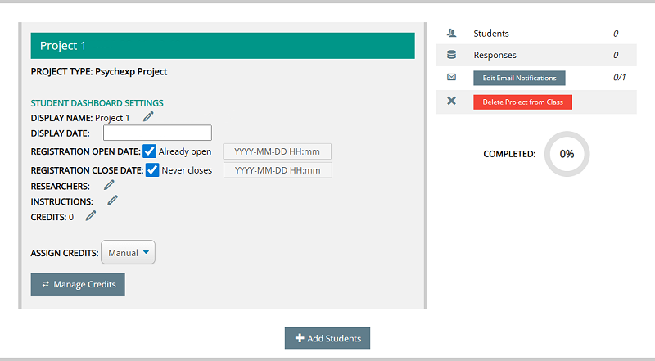This screenshot has height=361, width=655.
Task: Click the Display Date input field
Action: 157,133
